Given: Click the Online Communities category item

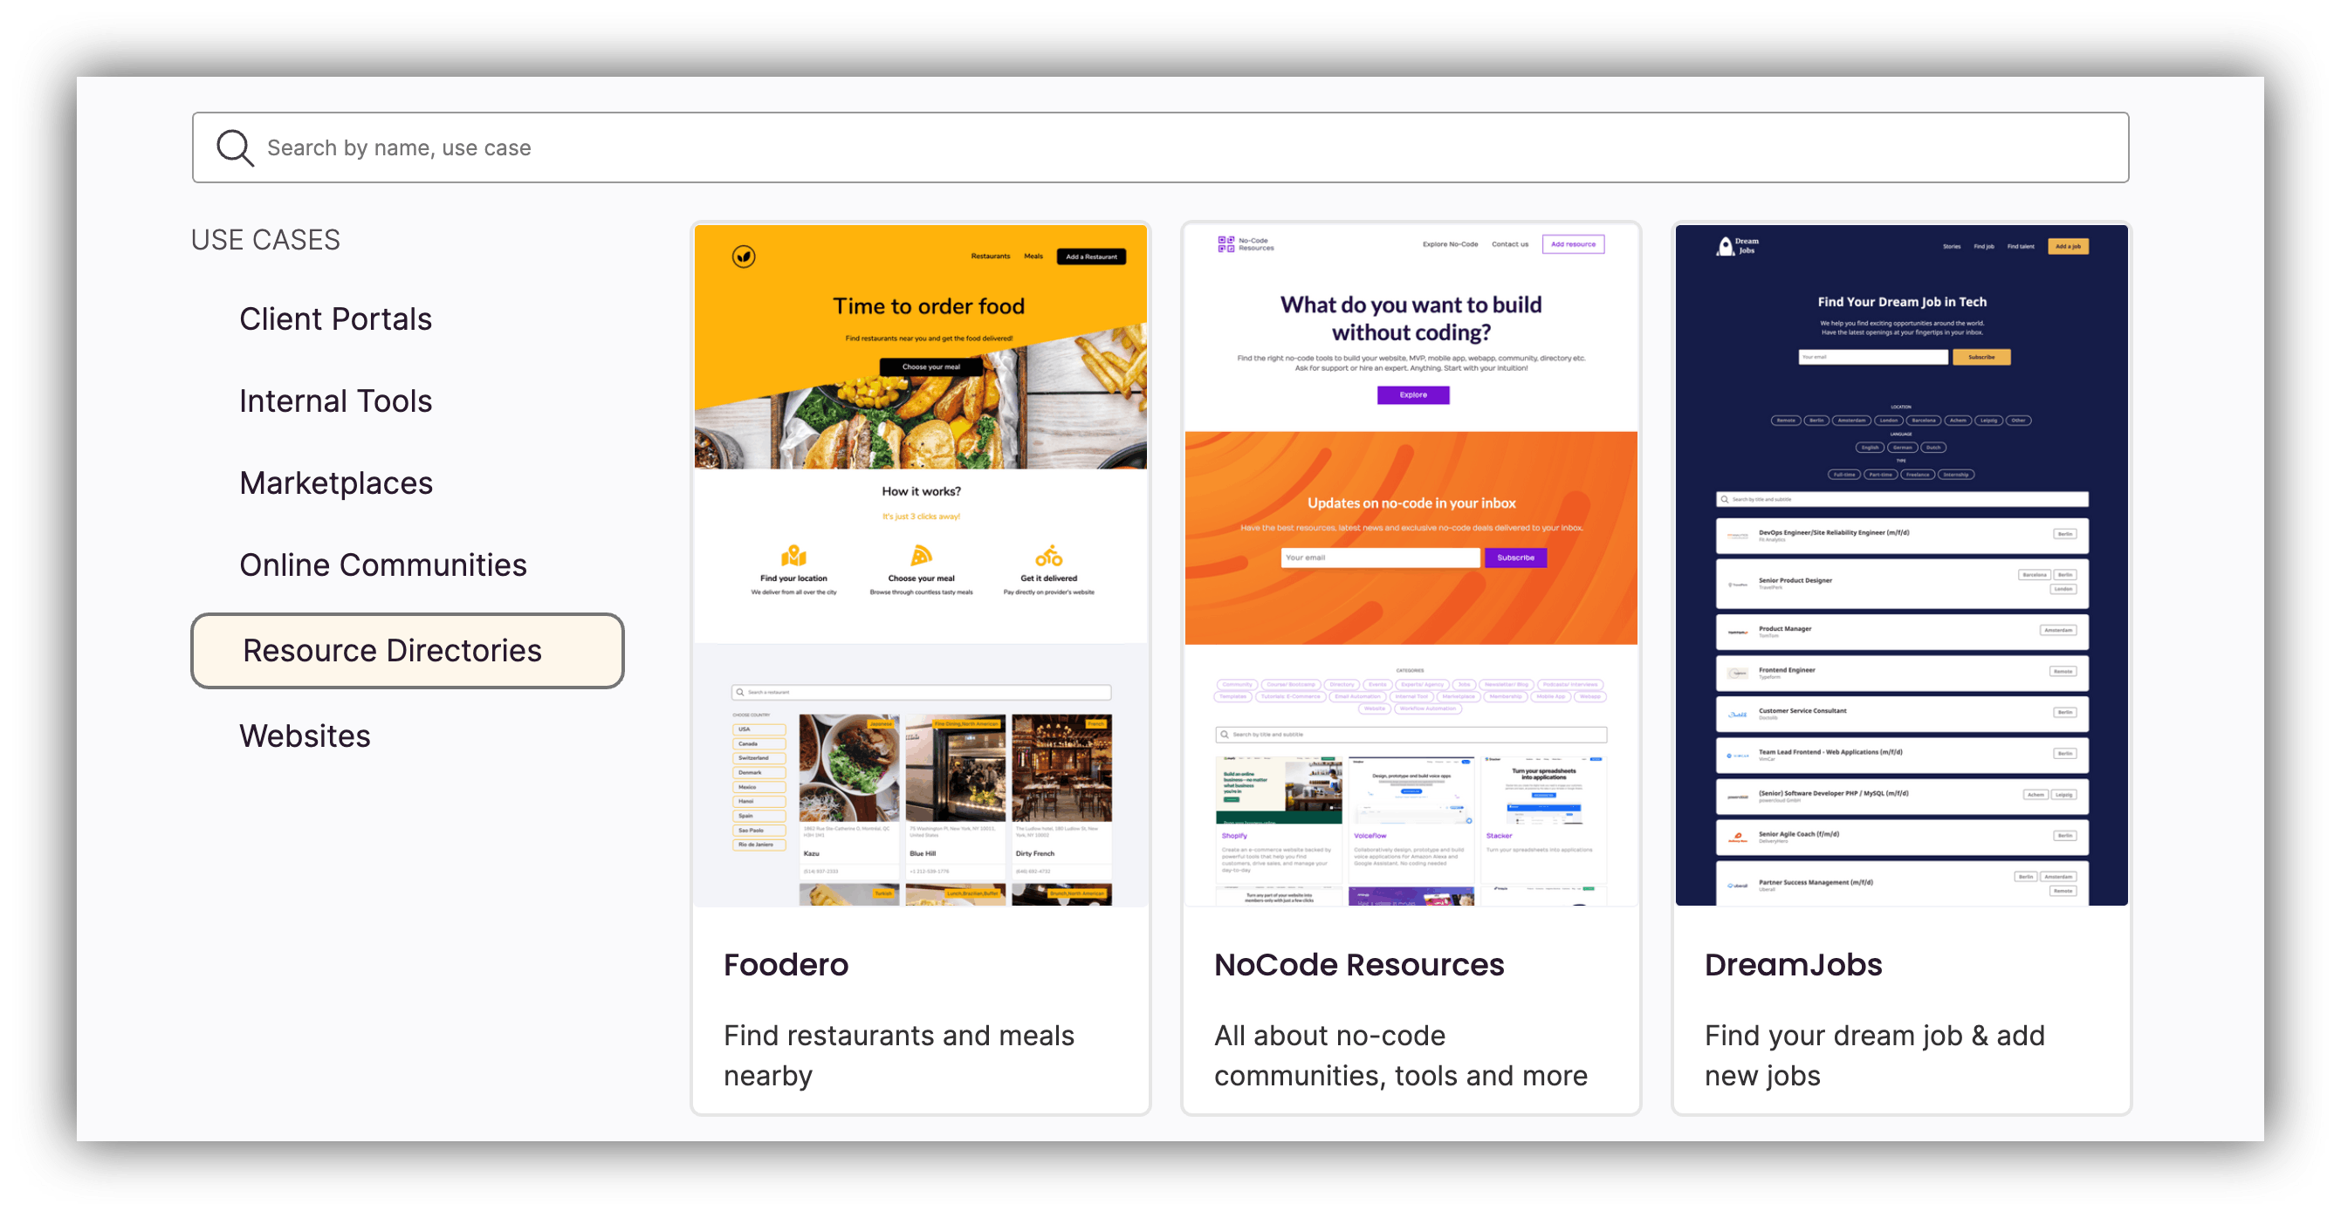Looking at the screenshot, I should pyautogui.click(x=386, y=565).
